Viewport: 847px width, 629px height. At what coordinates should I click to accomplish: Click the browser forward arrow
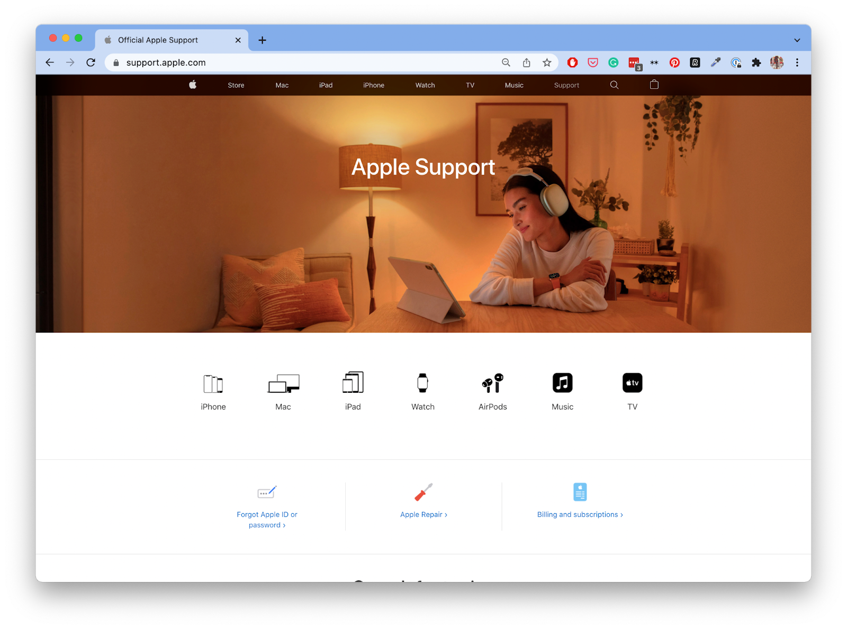point(70,62)
